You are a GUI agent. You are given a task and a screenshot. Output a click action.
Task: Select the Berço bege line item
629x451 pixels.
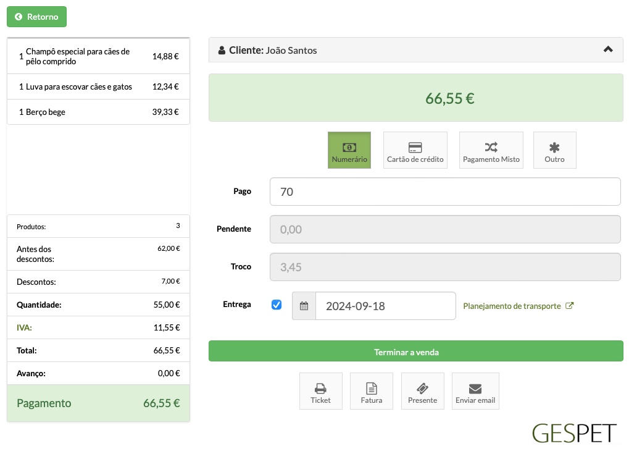(98, 112)
